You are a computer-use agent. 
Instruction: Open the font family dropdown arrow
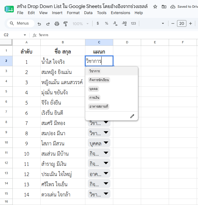pyautogui.click(x=163, y=23)
